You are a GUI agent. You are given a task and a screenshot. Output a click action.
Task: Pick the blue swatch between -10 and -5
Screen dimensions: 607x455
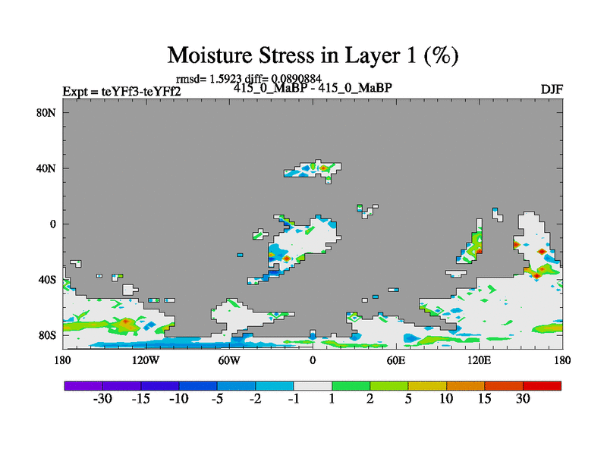click(198, 385)
